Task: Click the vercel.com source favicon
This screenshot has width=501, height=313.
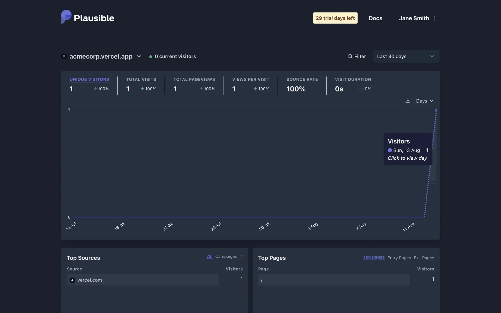Action: tap(73, 280)
